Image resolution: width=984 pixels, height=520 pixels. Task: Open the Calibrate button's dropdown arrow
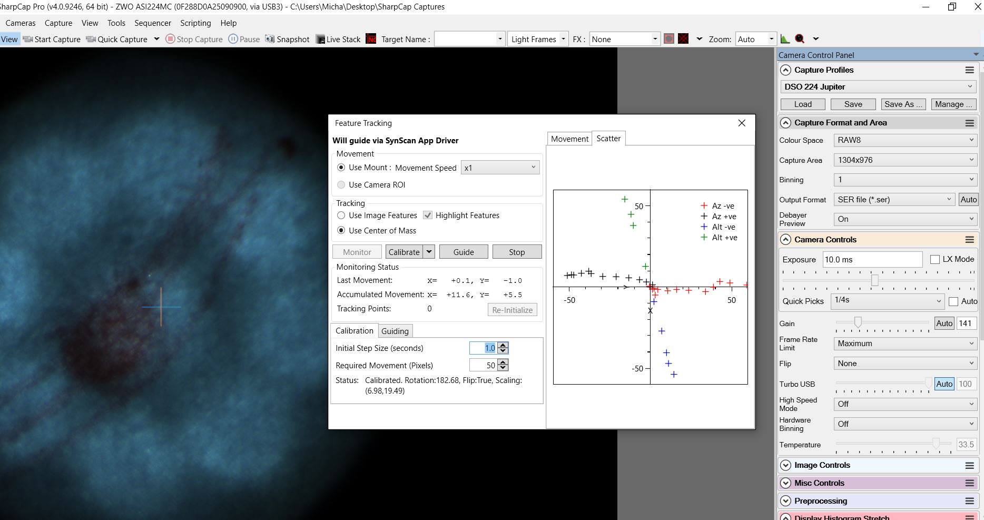pos(429,252)
